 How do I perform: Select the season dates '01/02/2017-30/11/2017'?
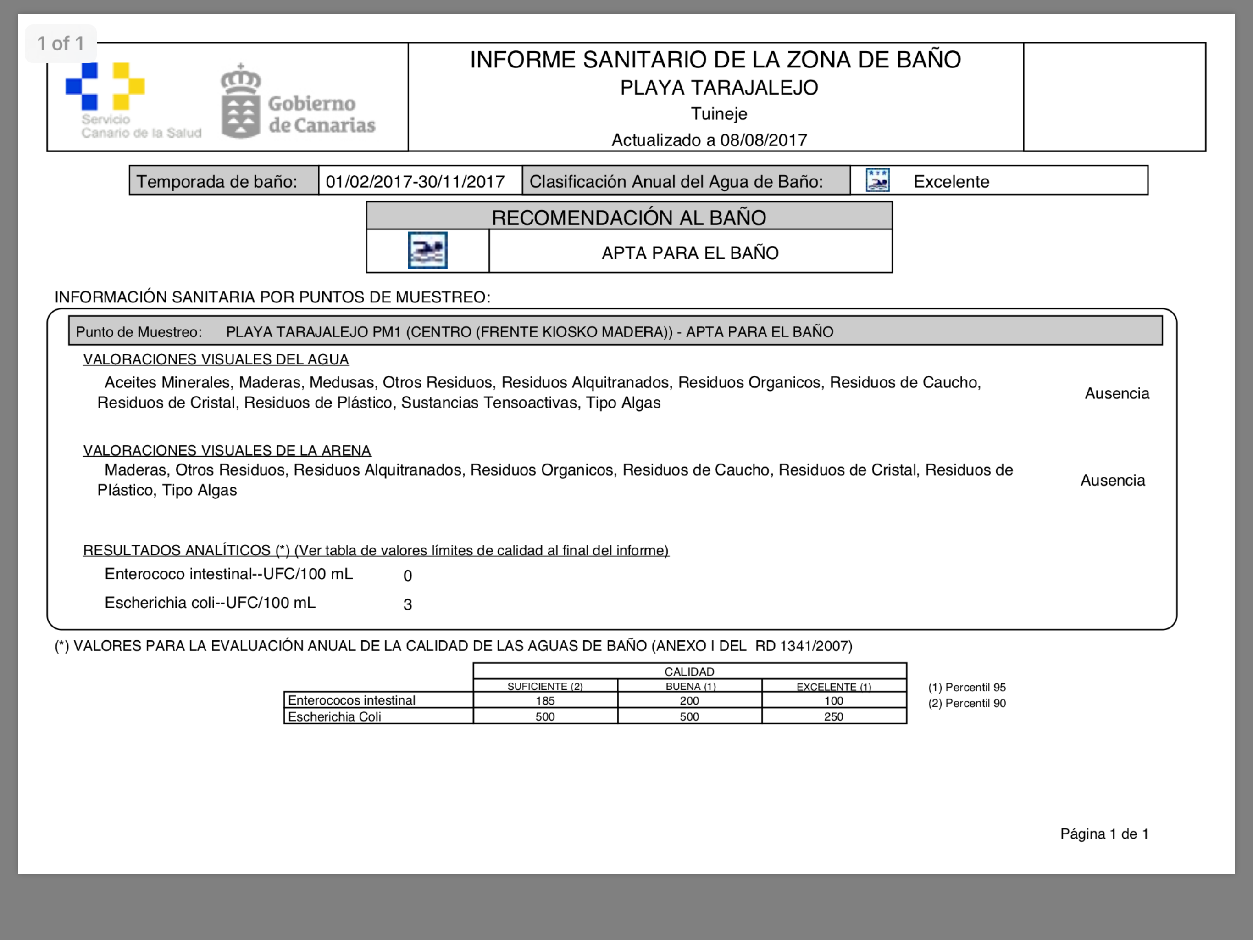(x=415, y=181)
